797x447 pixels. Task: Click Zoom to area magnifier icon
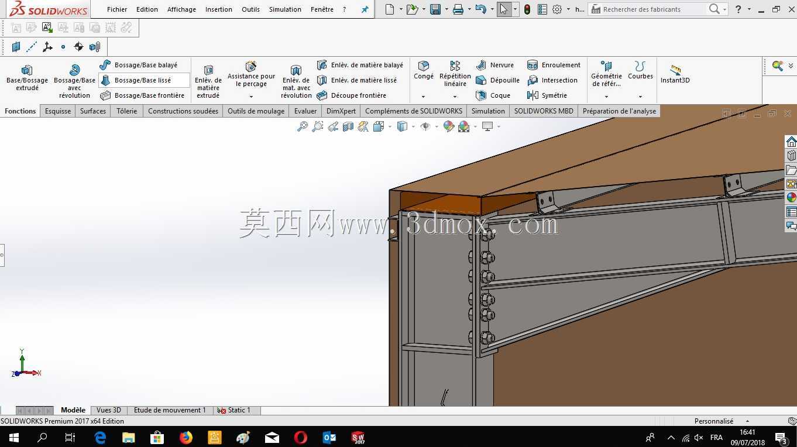(318, 126)
